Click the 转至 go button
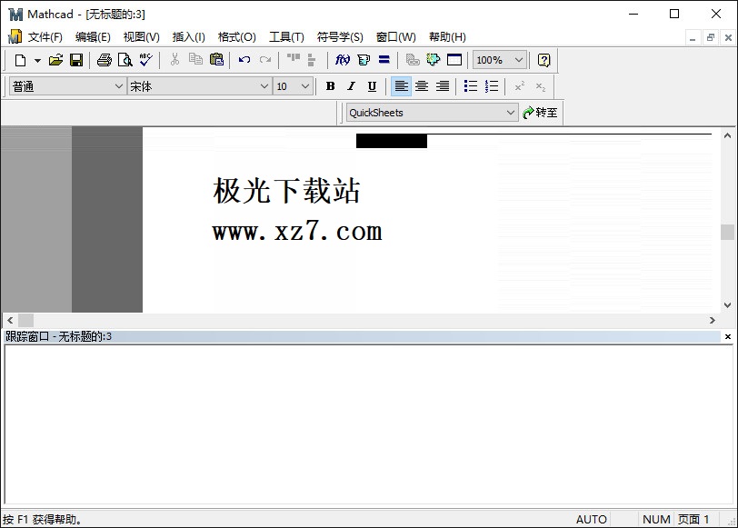The height and width of the screenshot is (528, 738). 540,113
